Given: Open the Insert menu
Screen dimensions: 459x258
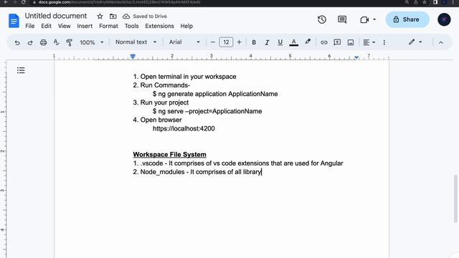Looking at the screenshot, I should [85, 26].
